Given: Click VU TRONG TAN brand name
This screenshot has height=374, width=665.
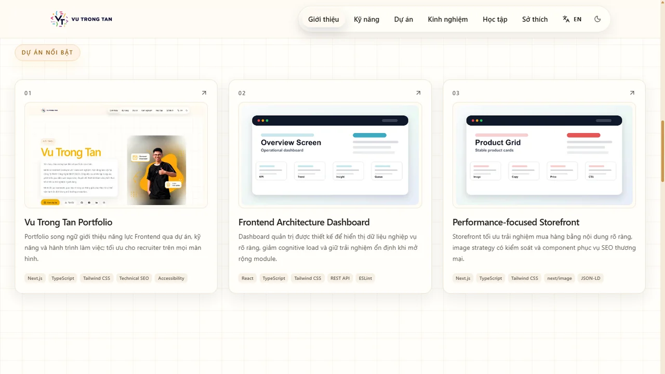Looking at the screenshot, I should [92, 19].
